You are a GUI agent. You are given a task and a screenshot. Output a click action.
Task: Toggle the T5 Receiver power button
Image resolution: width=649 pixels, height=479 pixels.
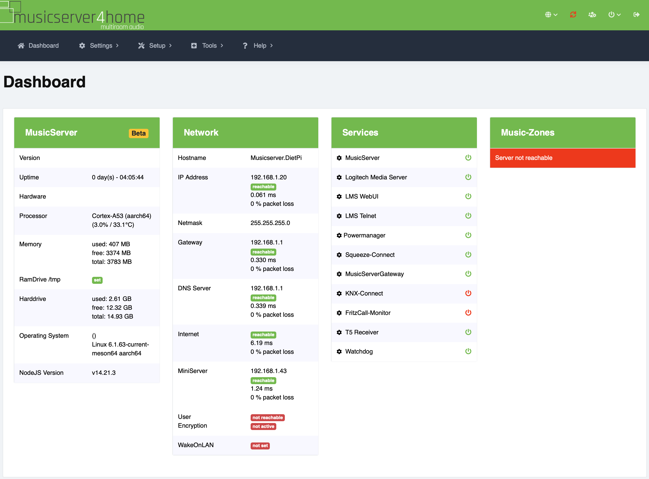pyautogui.click(x=468, y=332)
